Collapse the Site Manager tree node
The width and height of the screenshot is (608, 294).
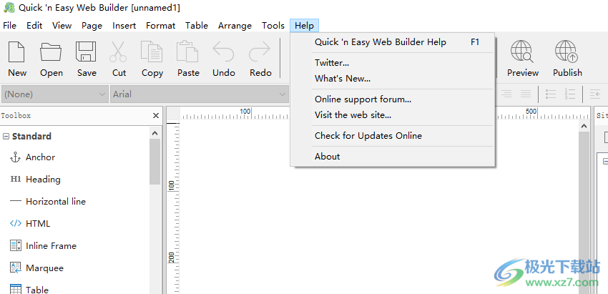pyautogui.click(x=605, y=162)
